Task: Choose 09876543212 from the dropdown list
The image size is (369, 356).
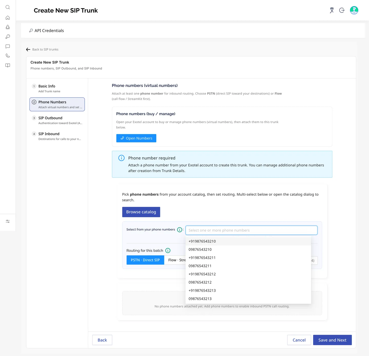Action: point(248,282)
